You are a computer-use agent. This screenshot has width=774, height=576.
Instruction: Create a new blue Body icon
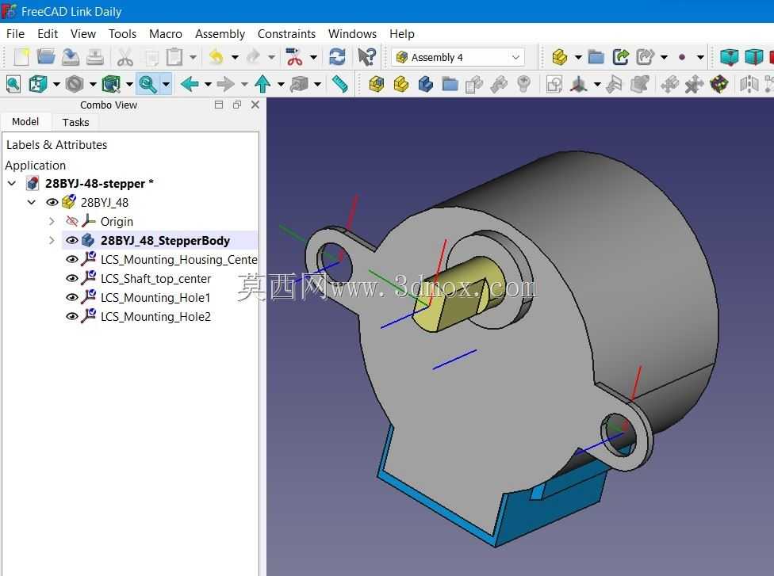(x=426, y=84)
